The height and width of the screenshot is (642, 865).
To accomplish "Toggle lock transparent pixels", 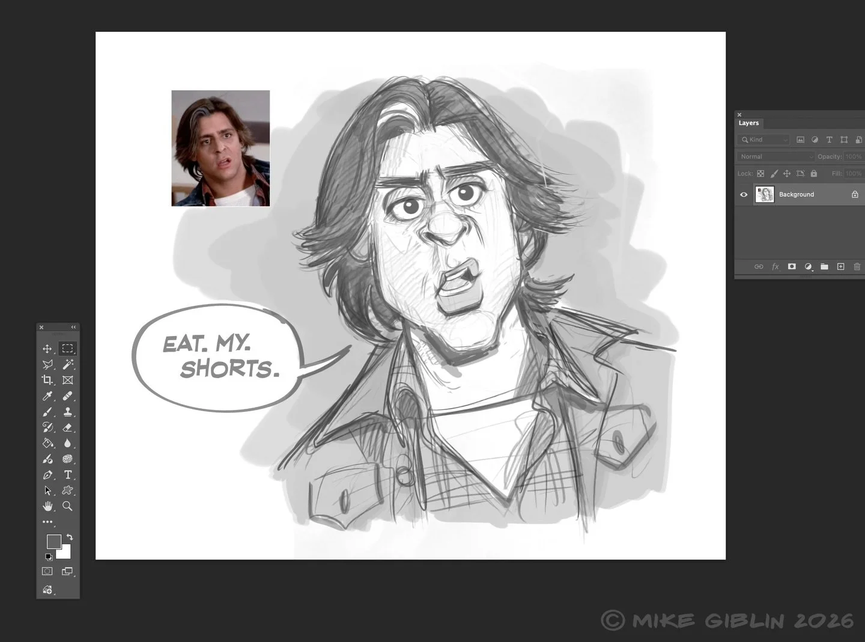I will (760, 173).
